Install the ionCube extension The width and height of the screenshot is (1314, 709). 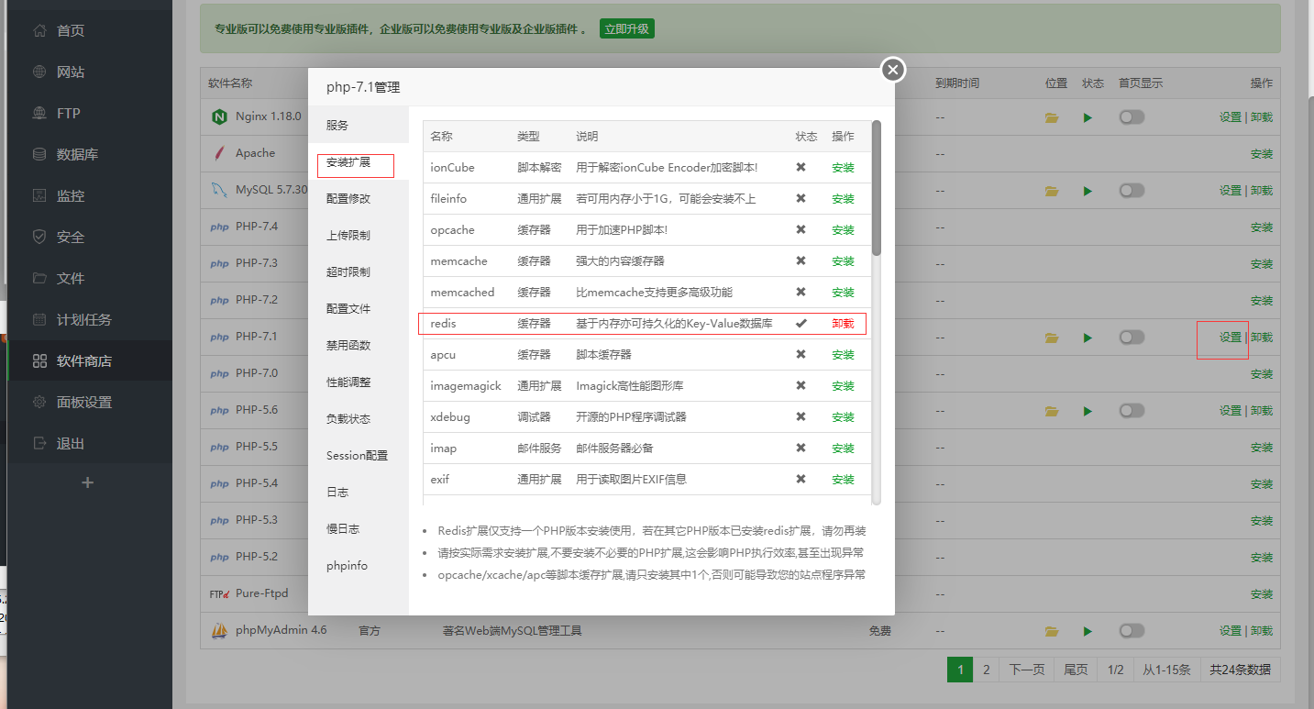(x=843, y=168)
